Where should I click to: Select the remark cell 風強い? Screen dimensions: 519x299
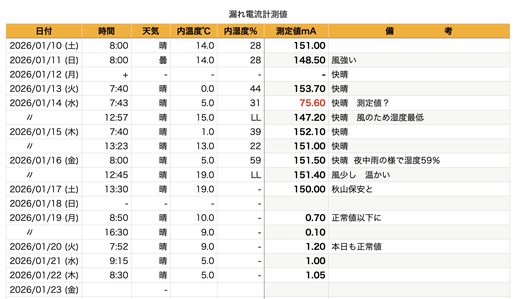tap(344, 60)
